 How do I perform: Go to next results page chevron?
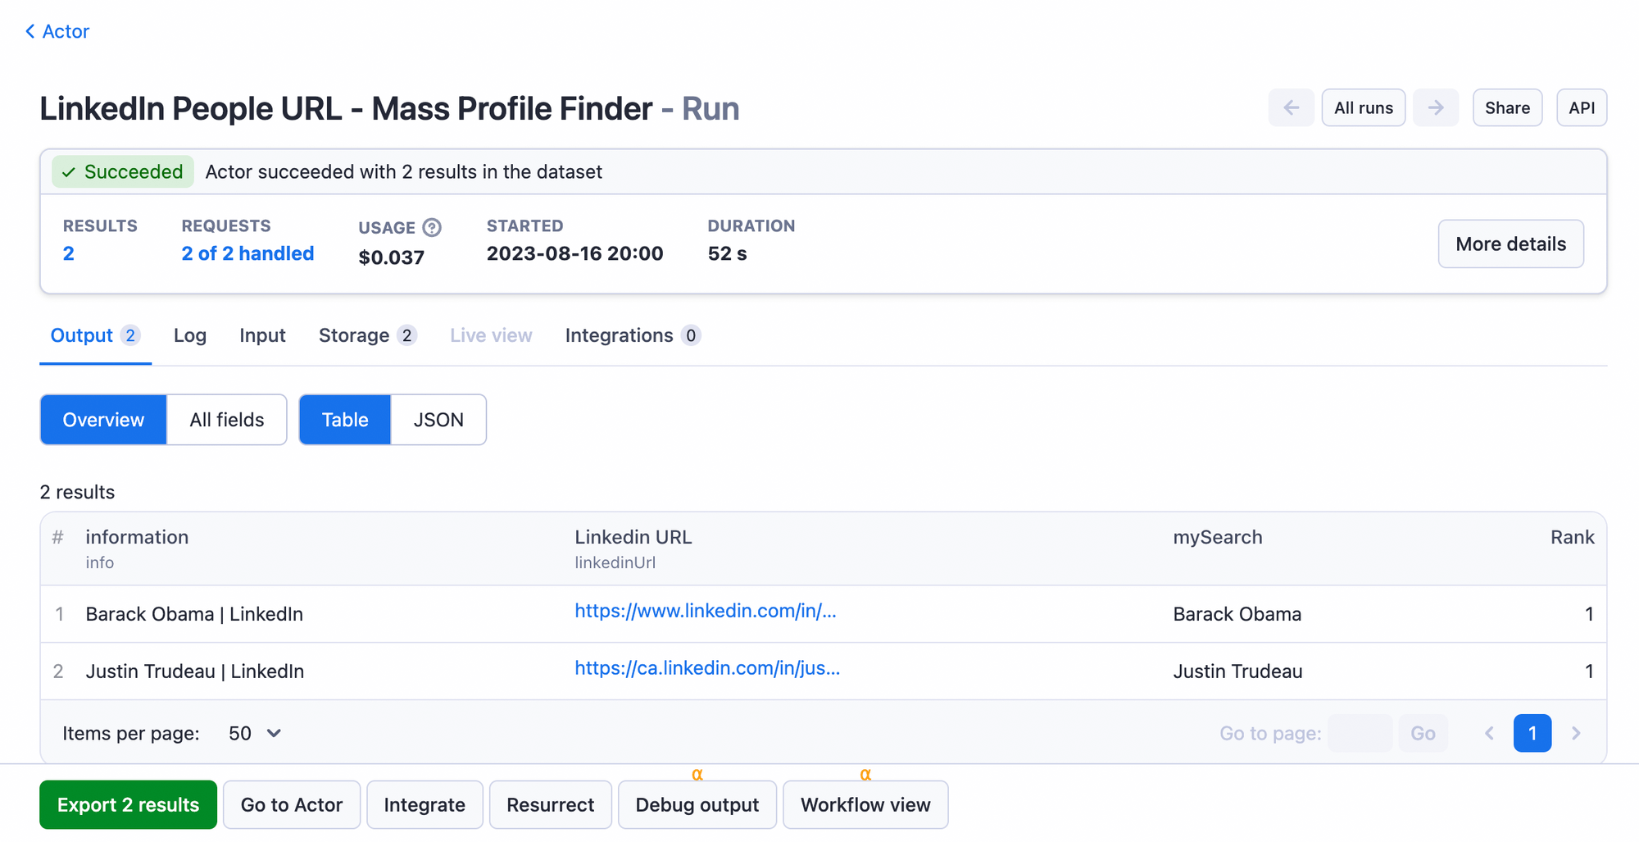pos(1575,733)
